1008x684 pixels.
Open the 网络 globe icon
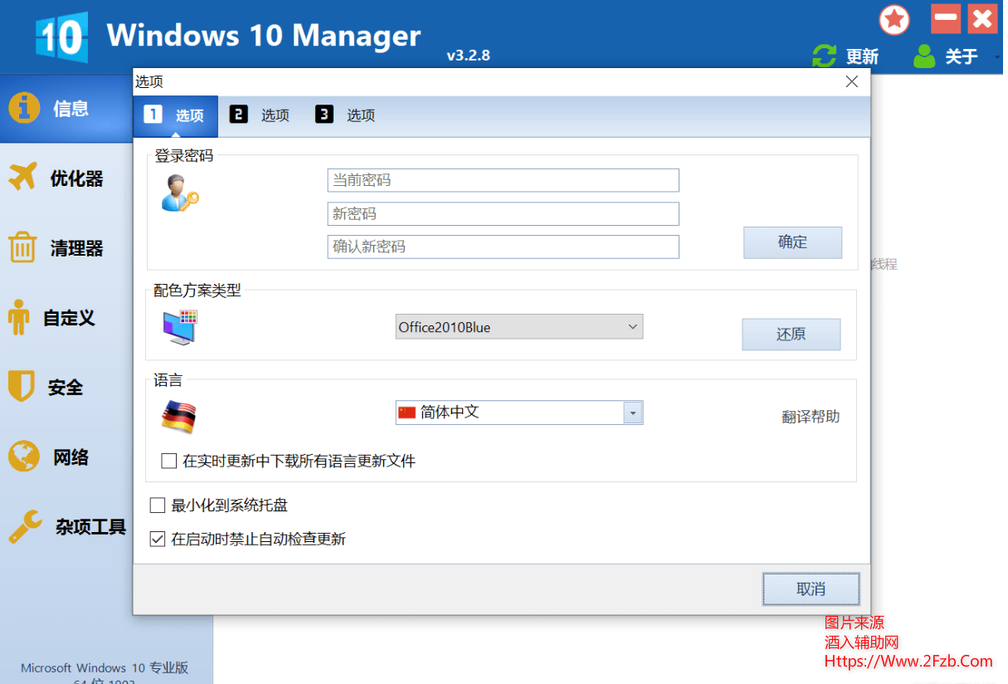point(23,457)
